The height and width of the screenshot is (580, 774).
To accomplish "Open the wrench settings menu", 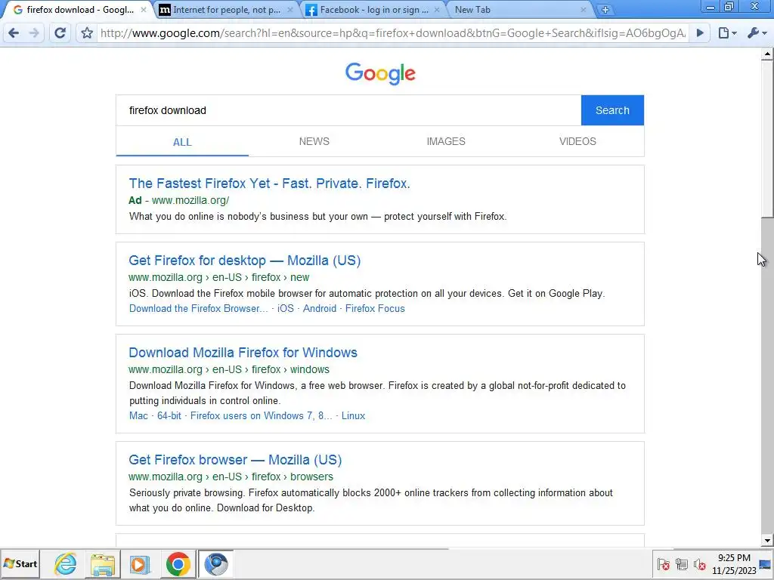I will [757, 33].
